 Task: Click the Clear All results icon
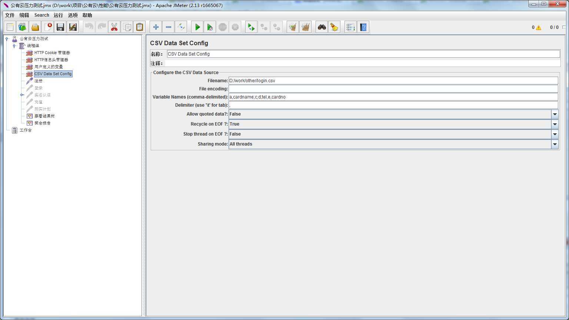click(x=306, y=27)
